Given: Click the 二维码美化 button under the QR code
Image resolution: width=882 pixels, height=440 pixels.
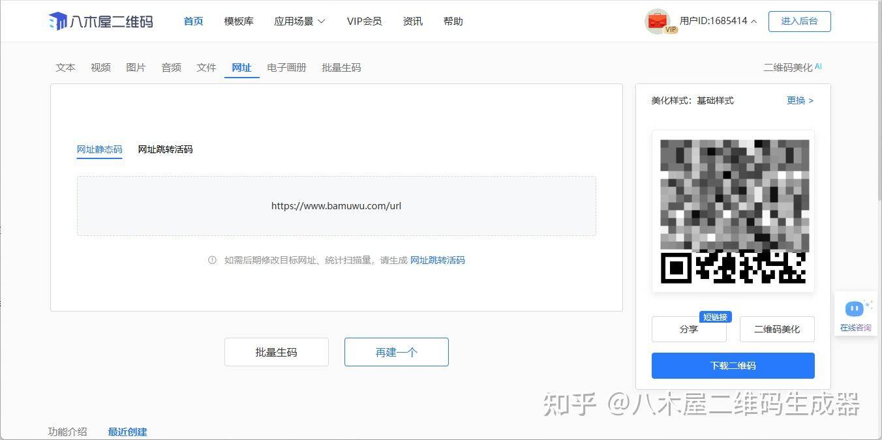Looking at the screenshot, I should [x=777, y=329].
